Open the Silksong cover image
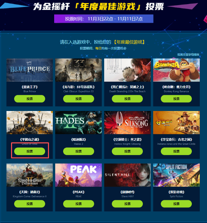 (127, 122)
